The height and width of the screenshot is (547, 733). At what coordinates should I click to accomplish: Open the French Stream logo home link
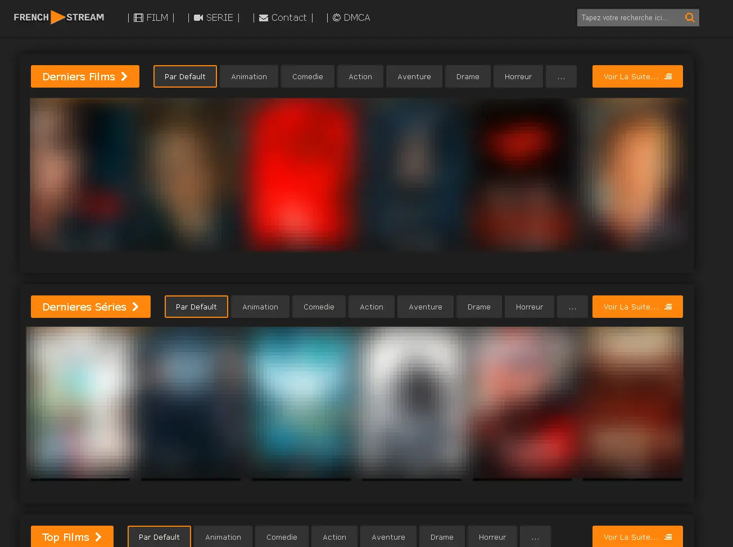point(59,17)
